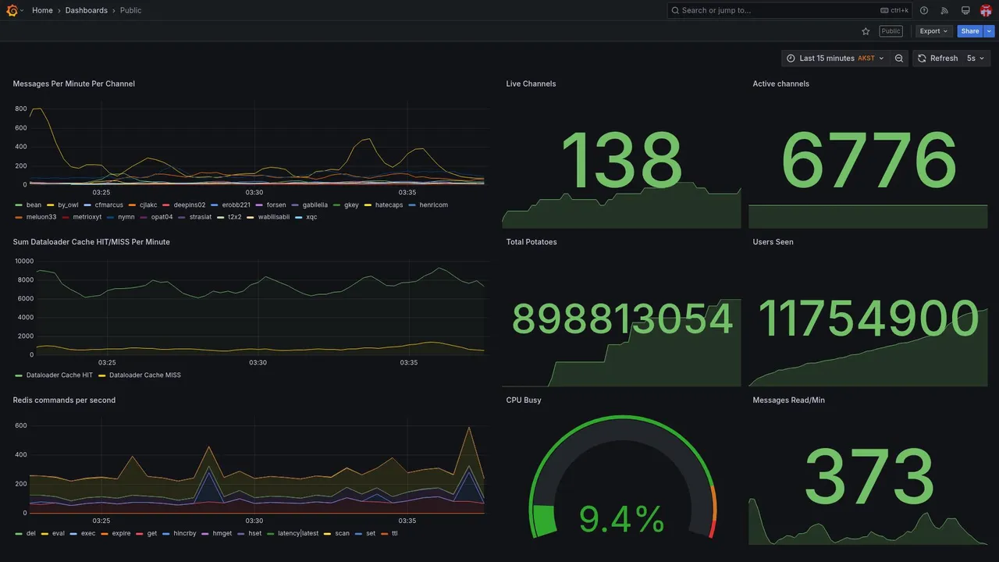
Task: Expand the Export dropdown menu
Action: (933, 31)
